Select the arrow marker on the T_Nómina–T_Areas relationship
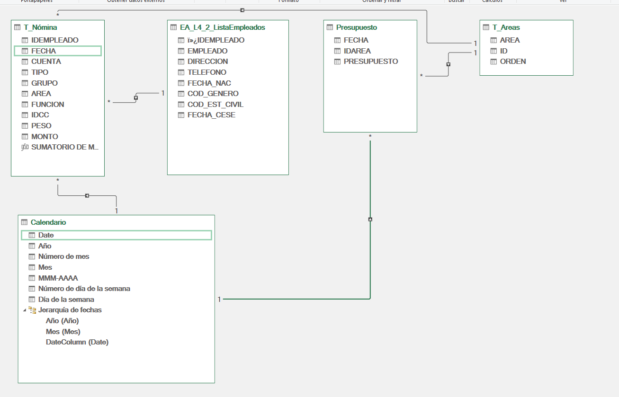Image resolution: width=619 pixels, height=397 pixels. coord(242,10)
